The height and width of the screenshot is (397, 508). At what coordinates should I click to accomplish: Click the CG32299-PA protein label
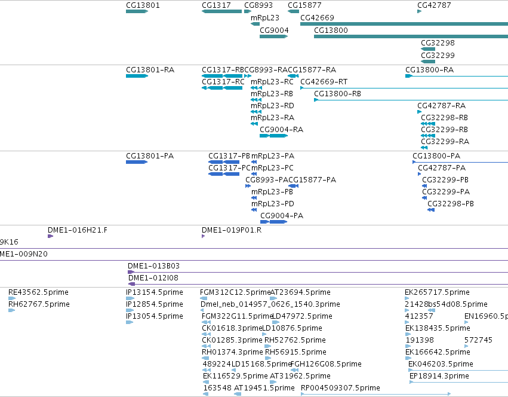coord(446,192)
